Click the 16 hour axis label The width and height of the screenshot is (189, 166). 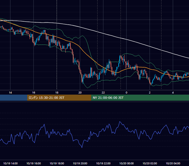(x=34, y=93)
